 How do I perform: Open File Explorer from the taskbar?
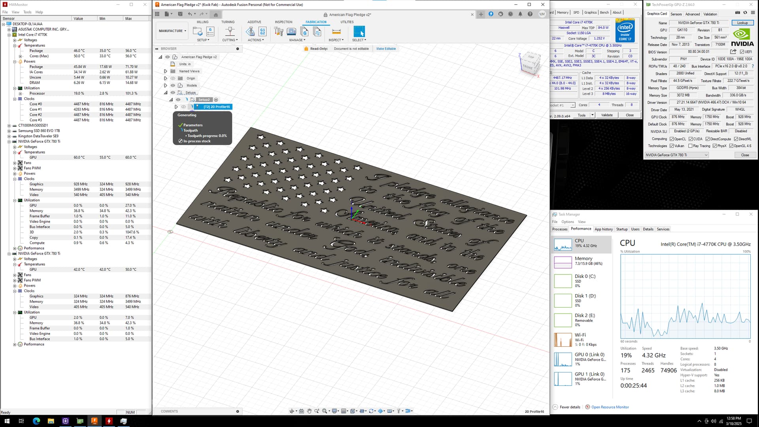[51, 421]
